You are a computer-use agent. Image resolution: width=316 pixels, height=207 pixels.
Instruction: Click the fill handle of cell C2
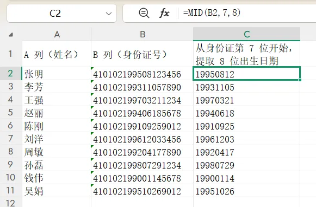coord(300,80)
